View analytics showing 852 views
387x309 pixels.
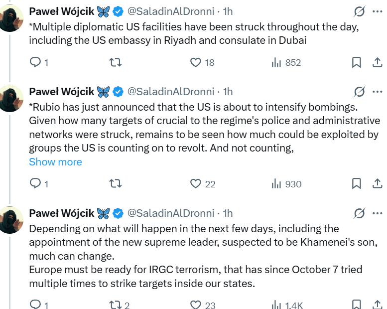(276, 62)
